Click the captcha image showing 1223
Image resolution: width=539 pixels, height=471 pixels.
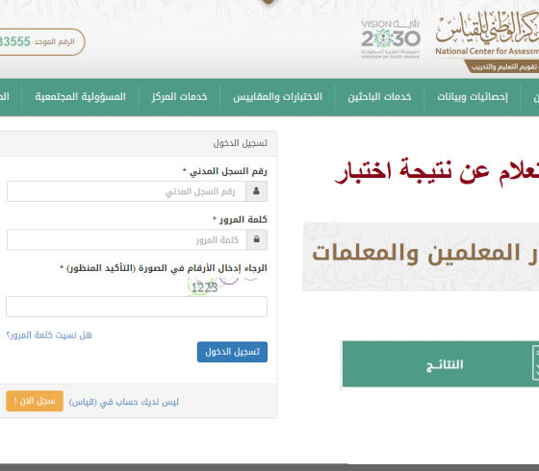coord(222,286)
